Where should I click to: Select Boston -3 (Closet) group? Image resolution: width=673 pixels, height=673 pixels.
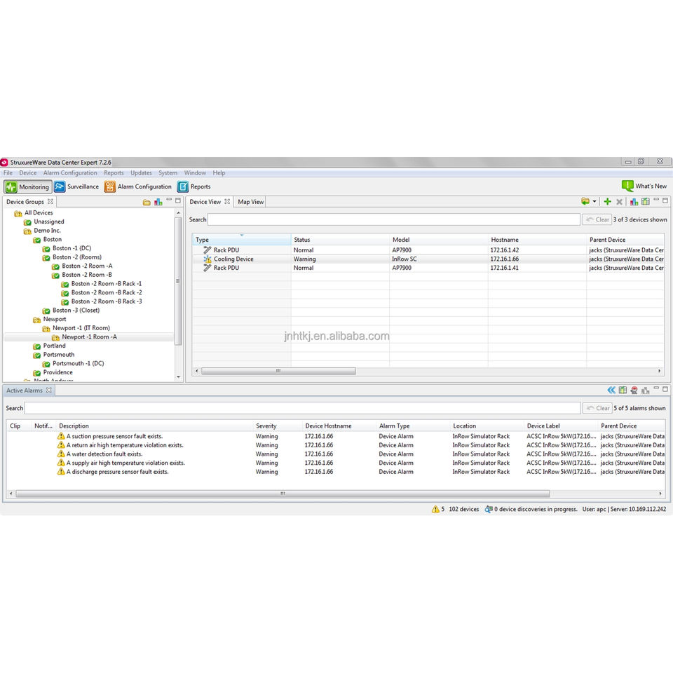pyautogui.click(x=76, y=311)
